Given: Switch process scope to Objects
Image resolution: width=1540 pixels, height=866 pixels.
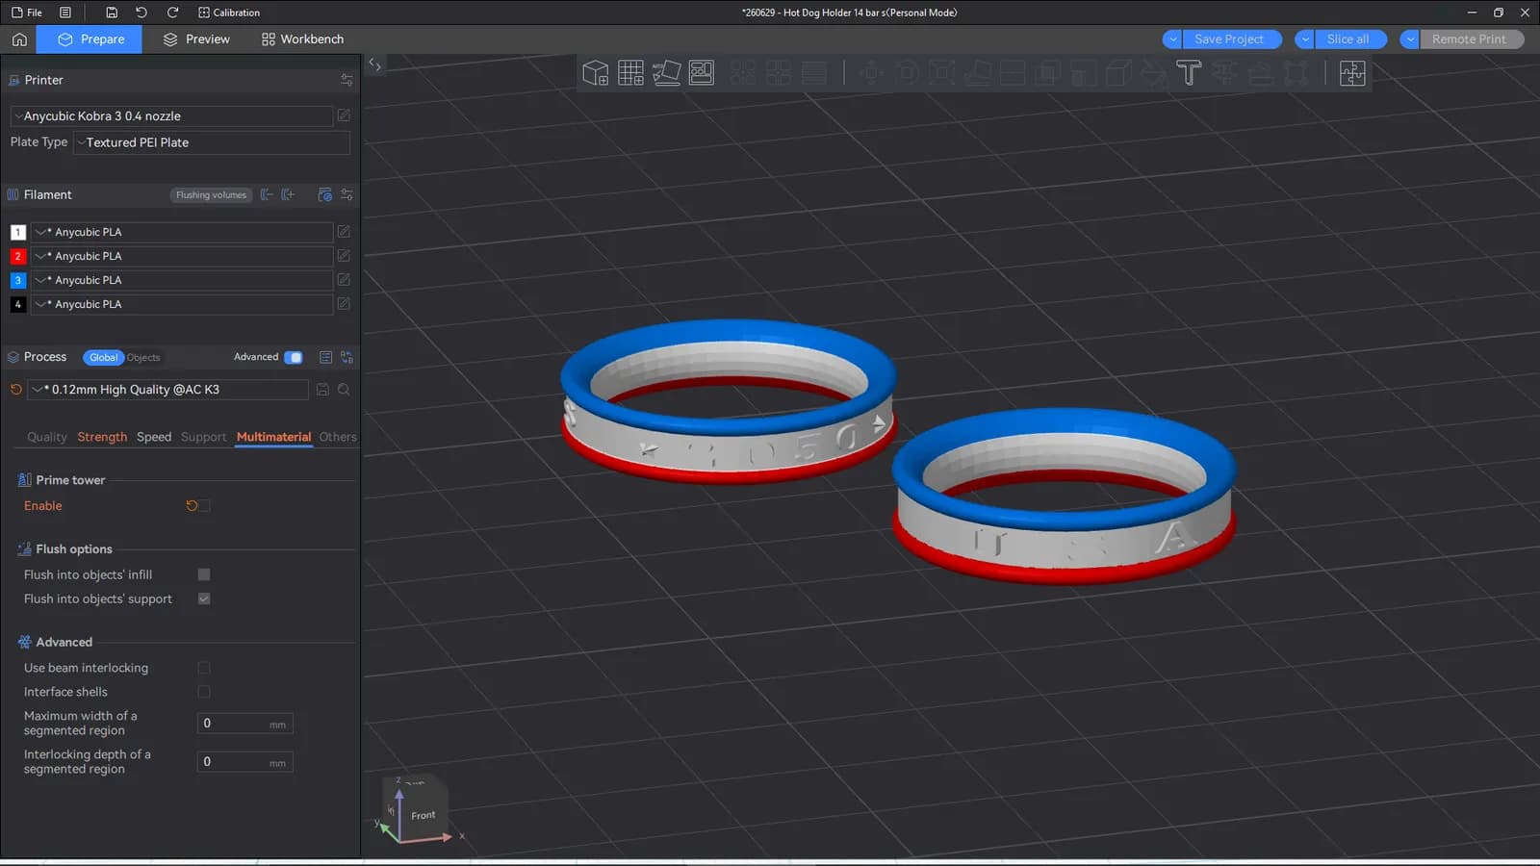Looking at the screenshot, I should tap(143, 358).
